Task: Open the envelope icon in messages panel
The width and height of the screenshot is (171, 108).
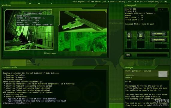Action: 163,74
